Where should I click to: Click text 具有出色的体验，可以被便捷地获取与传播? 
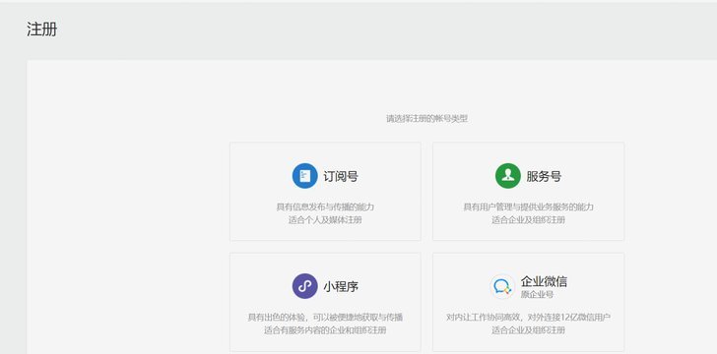coord(325,317)
